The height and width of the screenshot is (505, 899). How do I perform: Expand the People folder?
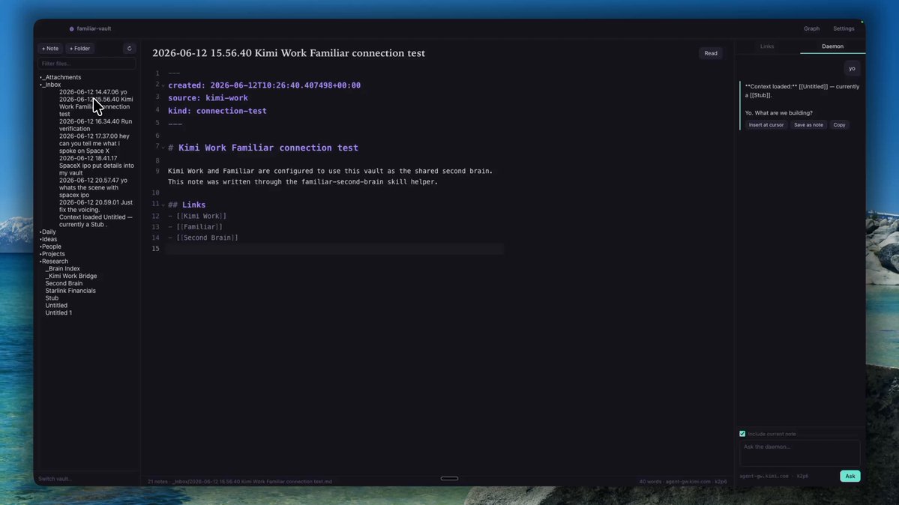(50, 247)
